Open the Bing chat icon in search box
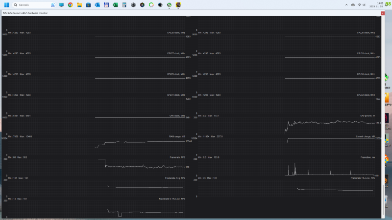Viewport: 392px width, 220px height. tap(53, 5)
